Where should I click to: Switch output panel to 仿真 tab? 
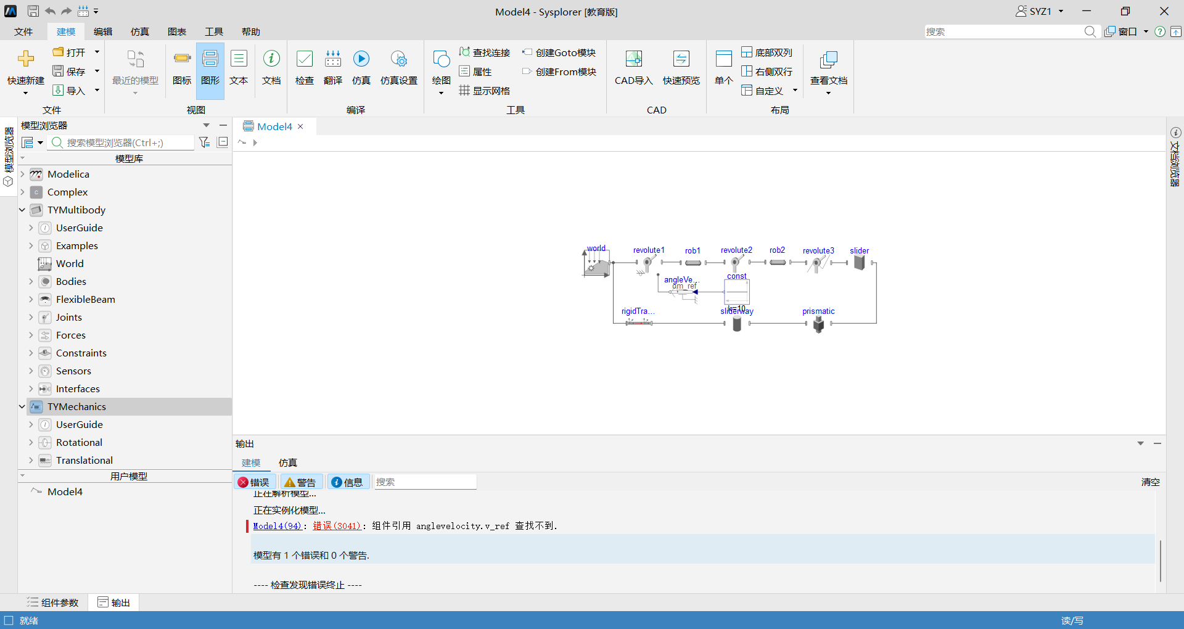tap(287, 462)
